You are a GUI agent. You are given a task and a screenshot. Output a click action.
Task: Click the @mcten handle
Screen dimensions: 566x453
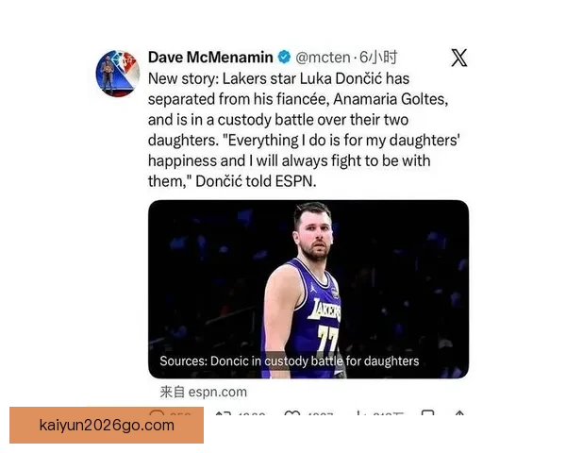(x=323, y=57)
